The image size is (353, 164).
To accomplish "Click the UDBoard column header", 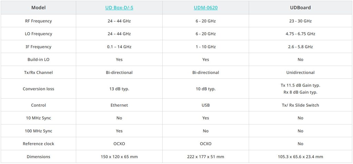I will tap(300, 8).
